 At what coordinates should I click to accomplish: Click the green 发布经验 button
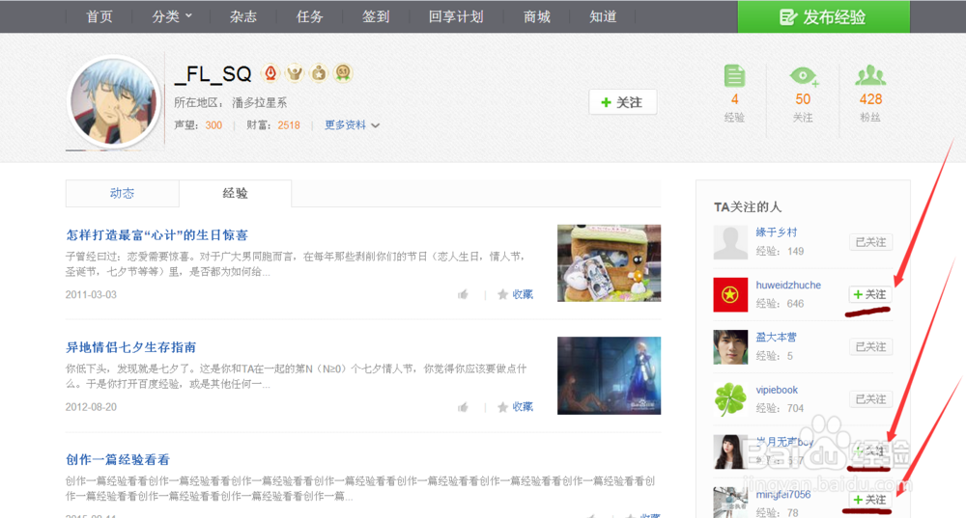pyautogui.click(x=824, y=16)
